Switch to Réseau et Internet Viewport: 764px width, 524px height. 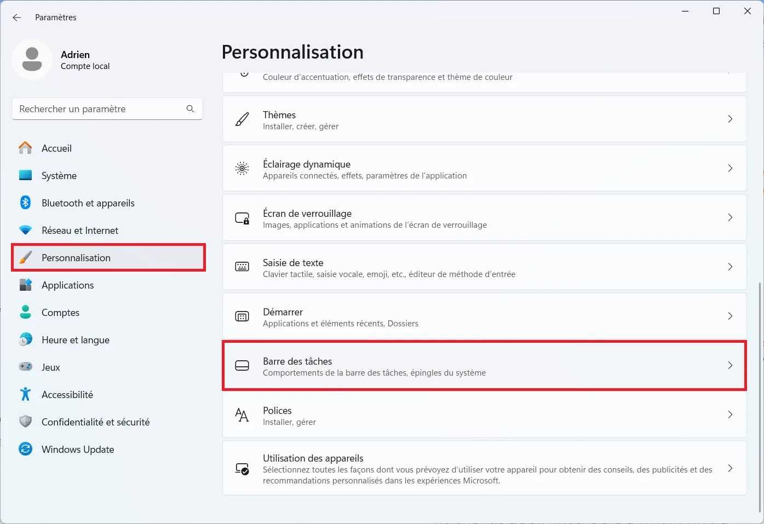click(107, 230)
